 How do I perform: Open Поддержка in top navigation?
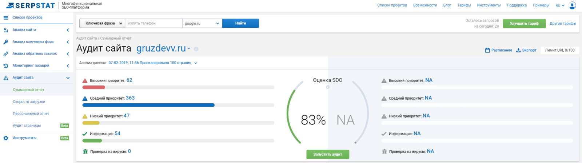coord(517,5)
